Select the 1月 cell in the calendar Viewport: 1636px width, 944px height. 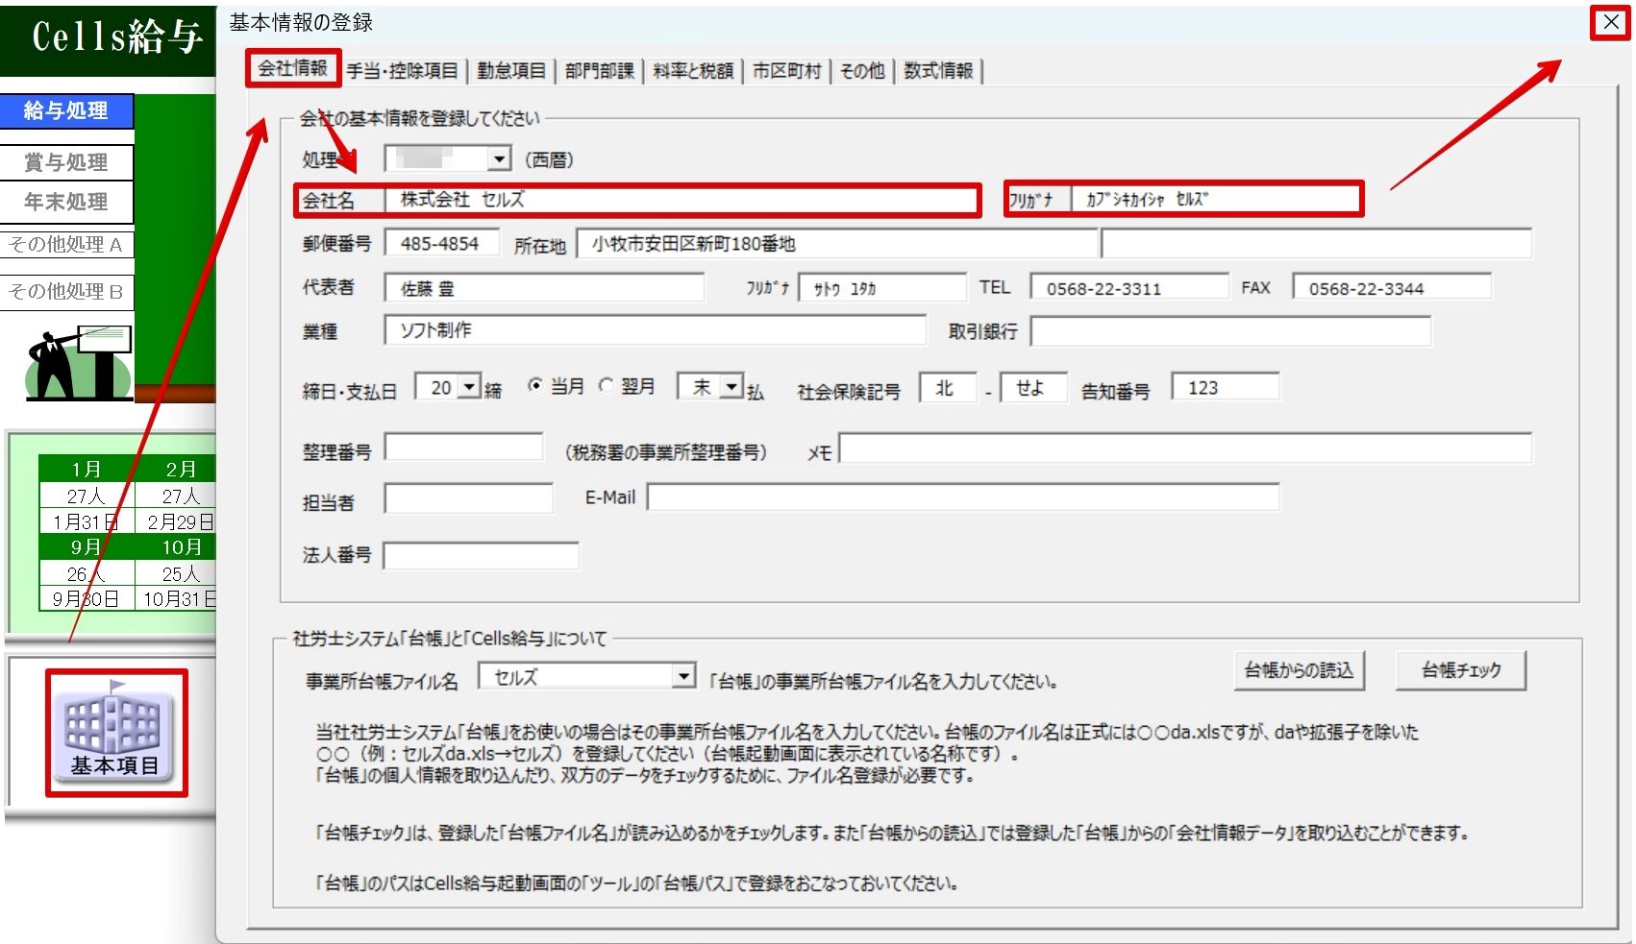point(87,469)
